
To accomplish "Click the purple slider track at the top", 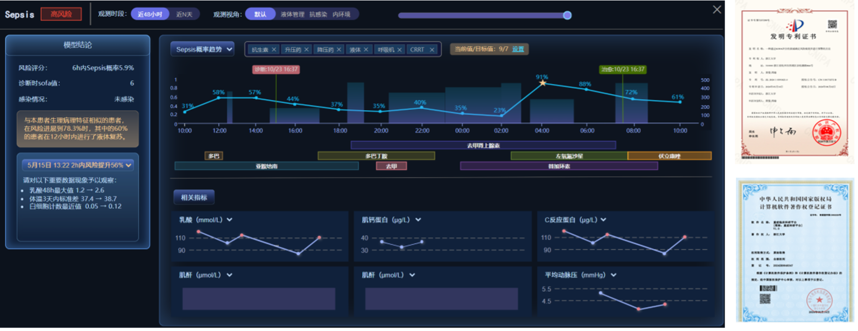I will point(483,15).
